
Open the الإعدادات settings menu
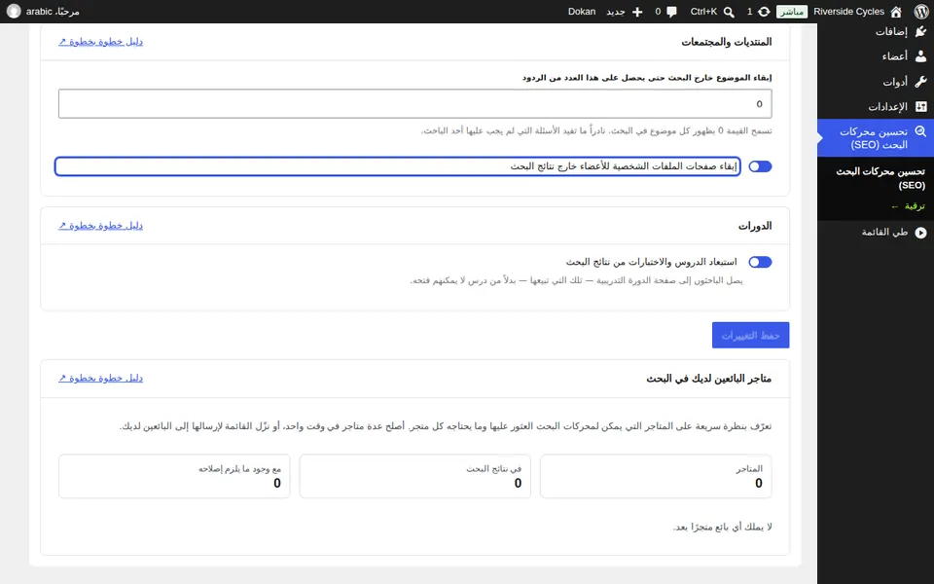tap(887, 107)
